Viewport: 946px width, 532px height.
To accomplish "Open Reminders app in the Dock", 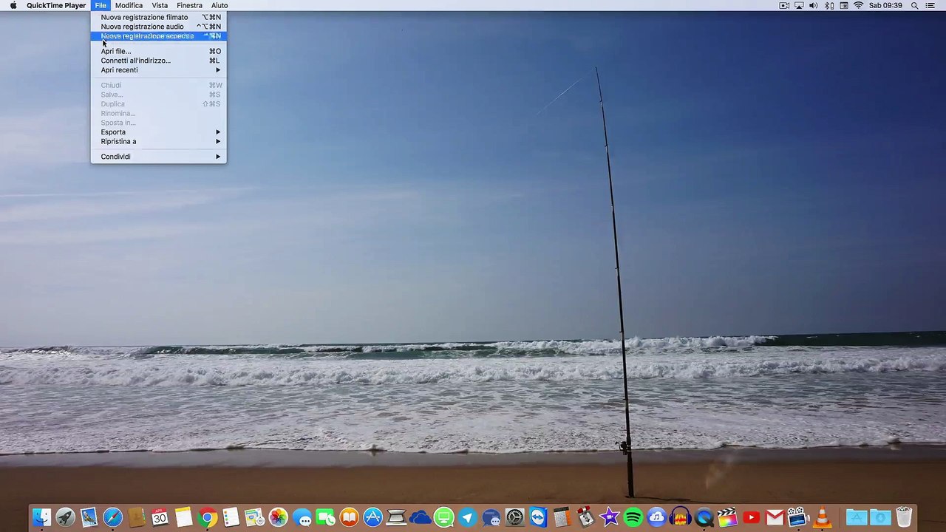I will 231,518.
